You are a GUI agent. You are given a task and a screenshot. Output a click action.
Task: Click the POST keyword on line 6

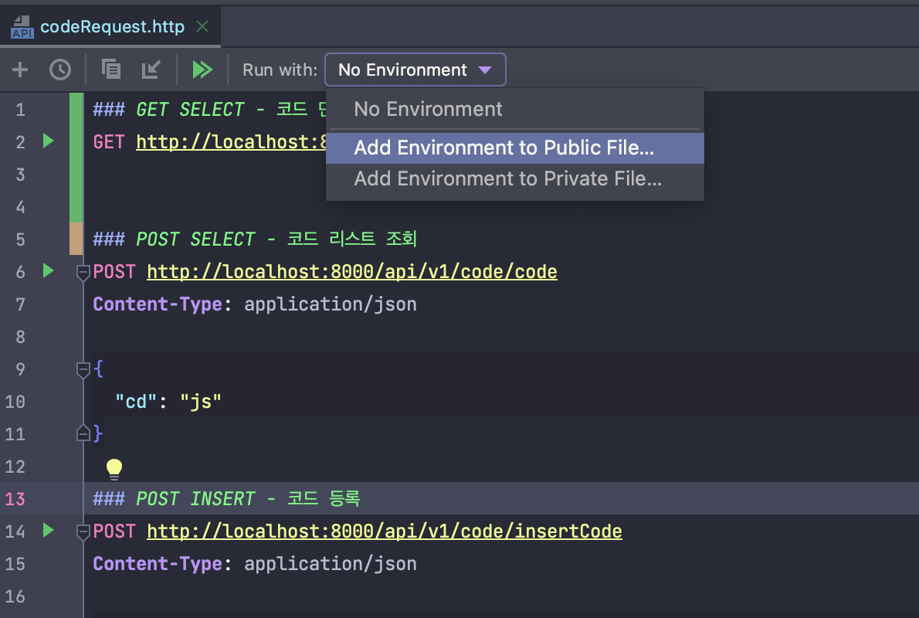pyautogui.click(x=114, y=271)
